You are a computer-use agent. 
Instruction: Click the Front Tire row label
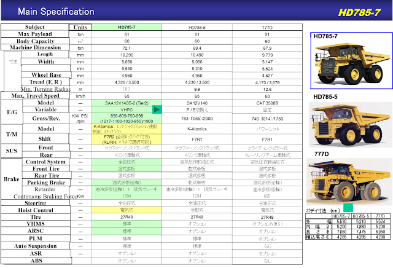pos(46,168)
